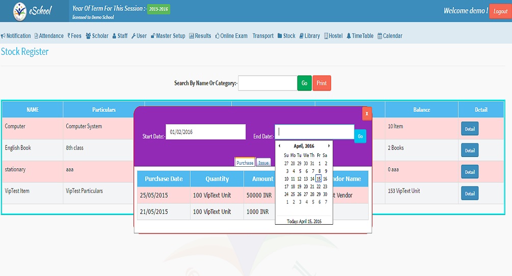Screen dimensions: 512x276
Task: Select the Purchase tab
Action: (x=245, y=163)
